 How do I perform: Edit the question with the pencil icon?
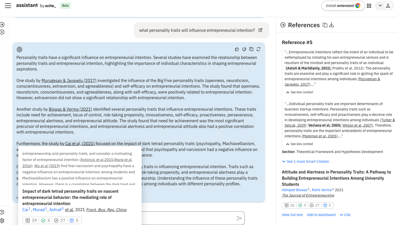click(261, 30)
